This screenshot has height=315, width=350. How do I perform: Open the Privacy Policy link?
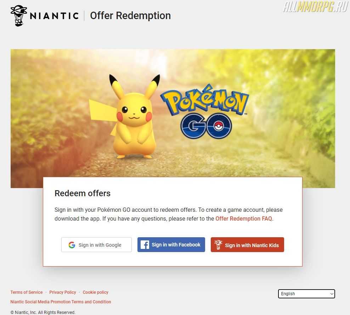63,292
